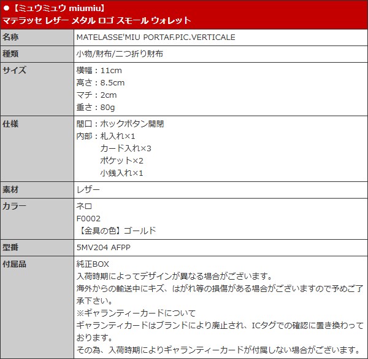This screenshot has width=368, height=359.
Task: Click the 小物/財布/二つ折り財布 value
Action: click(x=120, y=54)
